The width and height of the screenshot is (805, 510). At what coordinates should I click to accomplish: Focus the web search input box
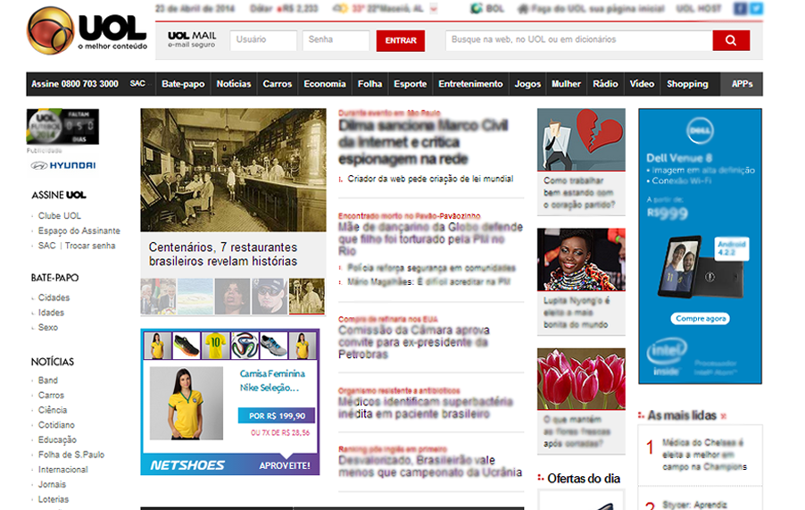coord(579,40)
